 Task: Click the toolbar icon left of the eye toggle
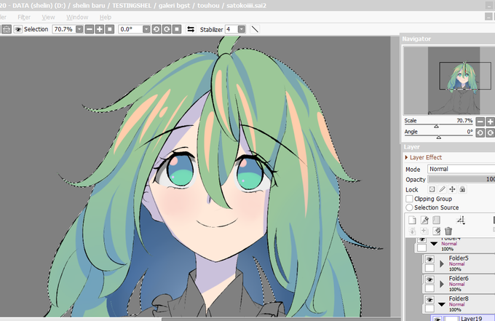[7, 29]
